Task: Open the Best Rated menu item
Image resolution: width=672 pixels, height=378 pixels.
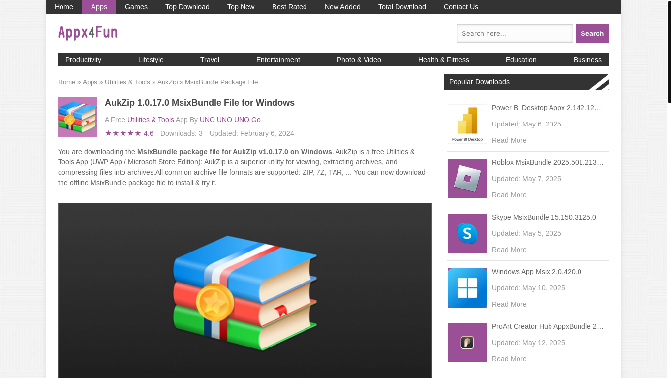Action: click(289, 7)
